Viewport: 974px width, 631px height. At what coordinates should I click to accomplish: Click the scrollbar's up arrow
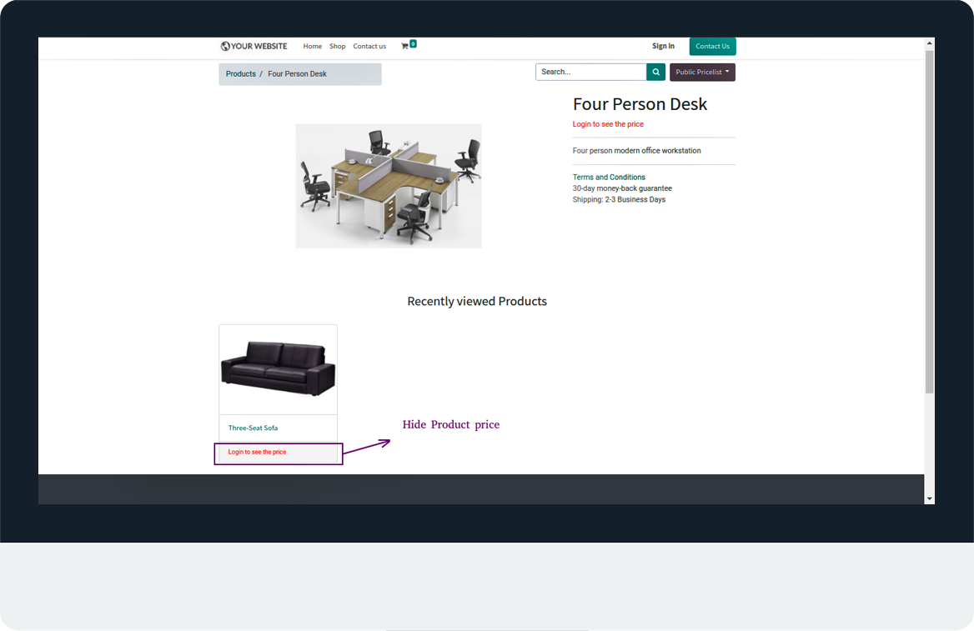click(929, 43)
